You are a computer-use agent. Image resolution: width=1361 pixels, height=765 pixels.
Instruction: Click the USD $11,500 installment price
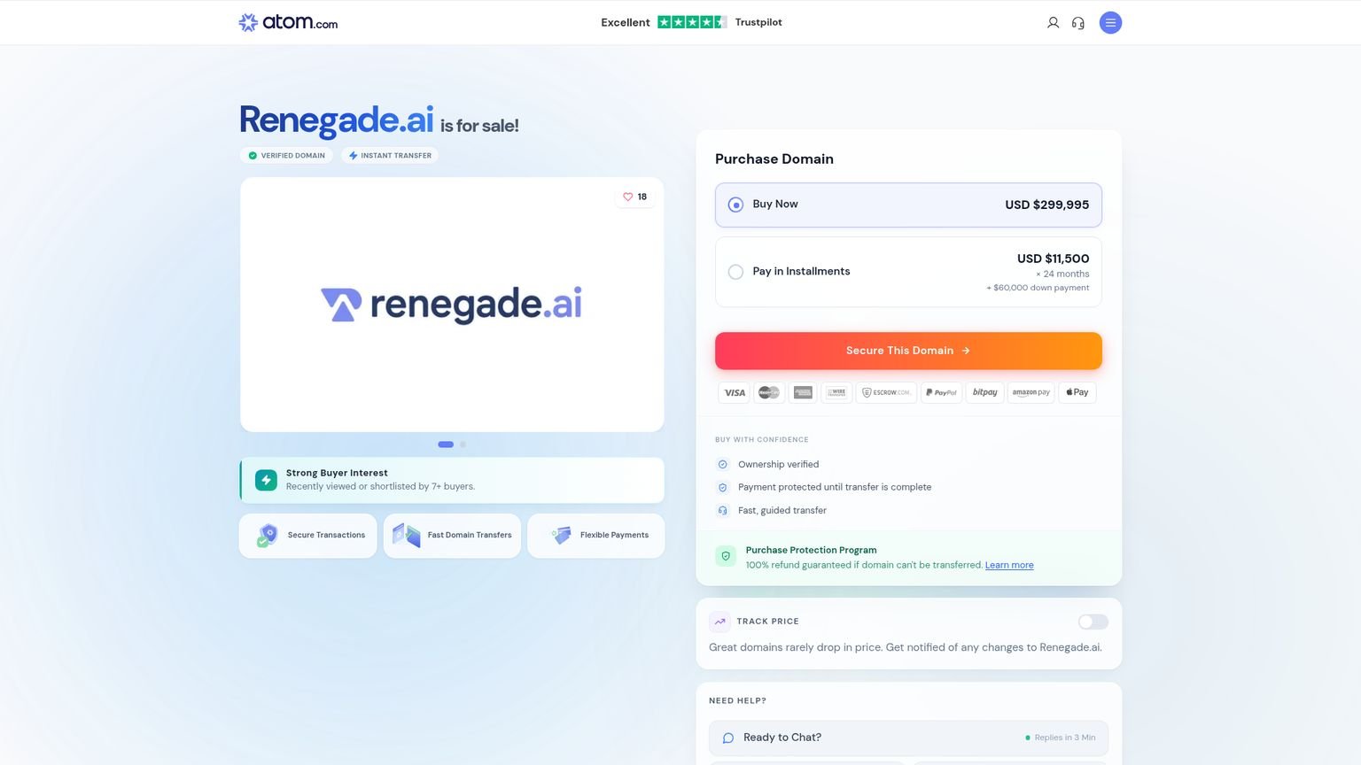[x=1053, y=259]
